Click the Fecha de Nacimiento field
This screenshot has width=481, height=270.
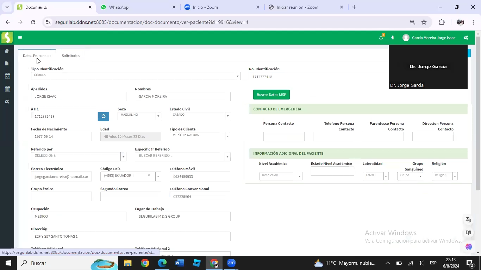coord(61,136)
